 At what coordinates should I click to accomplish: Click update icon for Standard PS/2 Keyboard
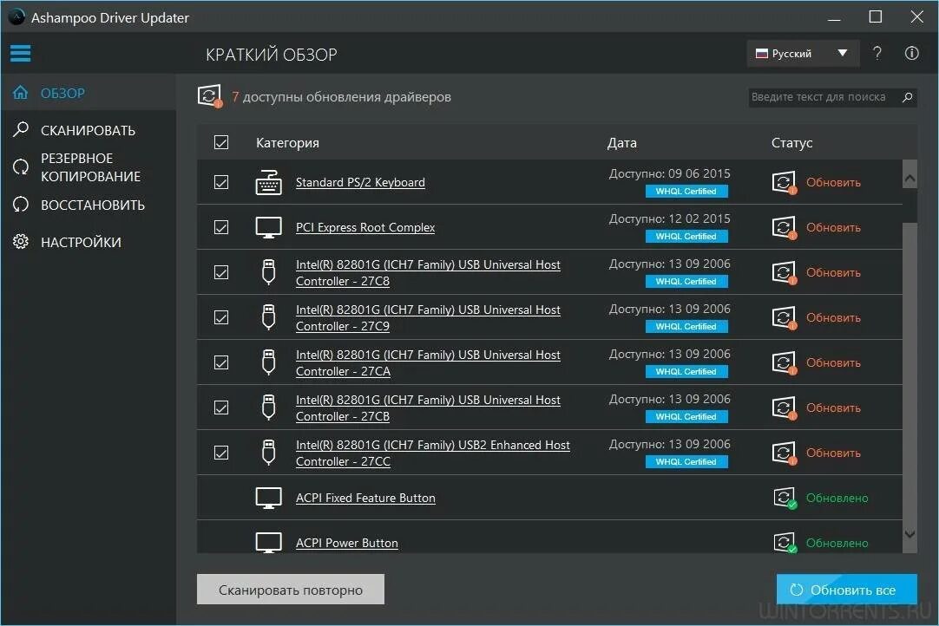pos(784,183)
